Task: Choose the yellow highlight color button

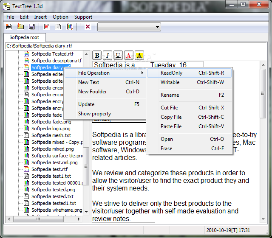Action: 139,56
